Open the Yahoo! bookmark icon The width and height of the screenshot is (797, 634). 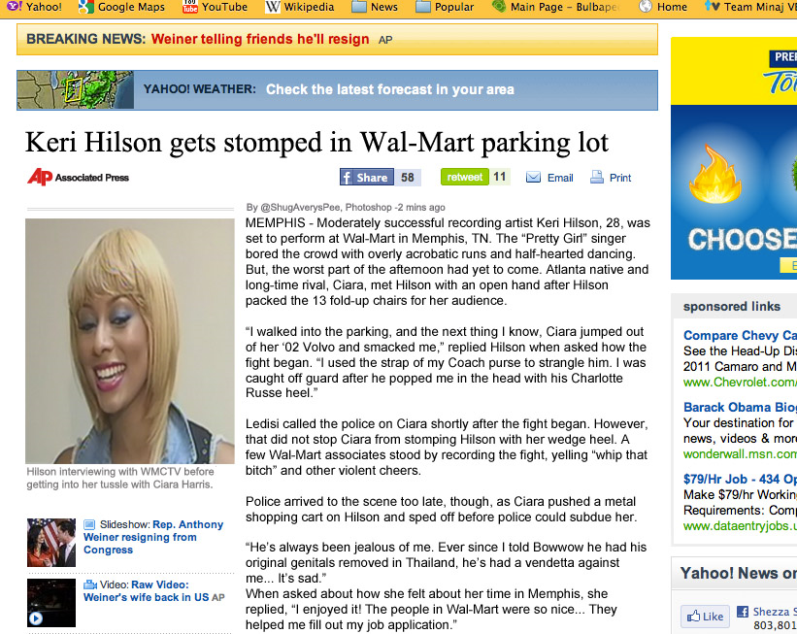tap(14, 7)
